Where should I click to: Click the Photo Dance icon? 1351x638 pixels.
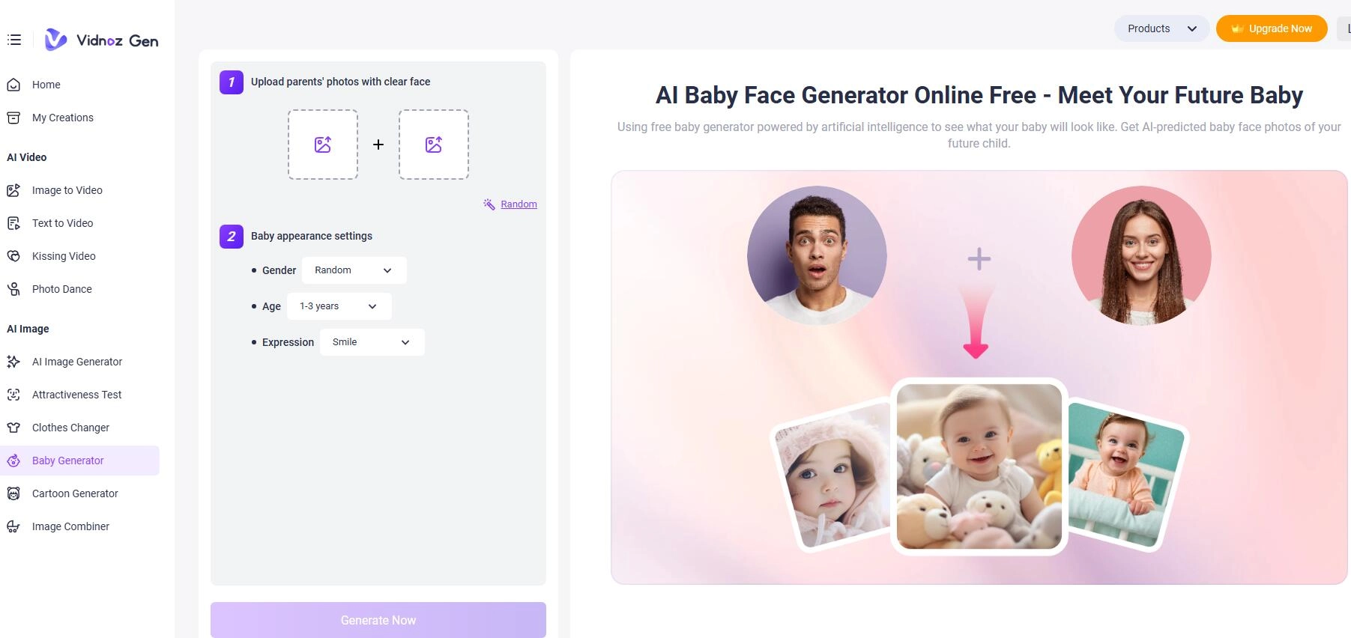click(13, 289)
